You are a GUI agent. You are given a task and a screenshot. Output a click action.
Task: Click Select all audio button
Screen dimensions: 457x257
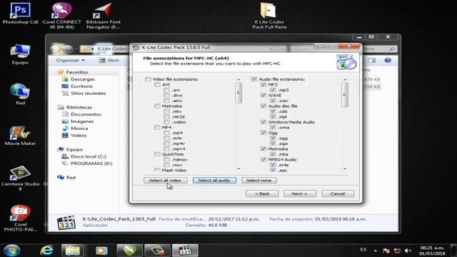point(214,181)
